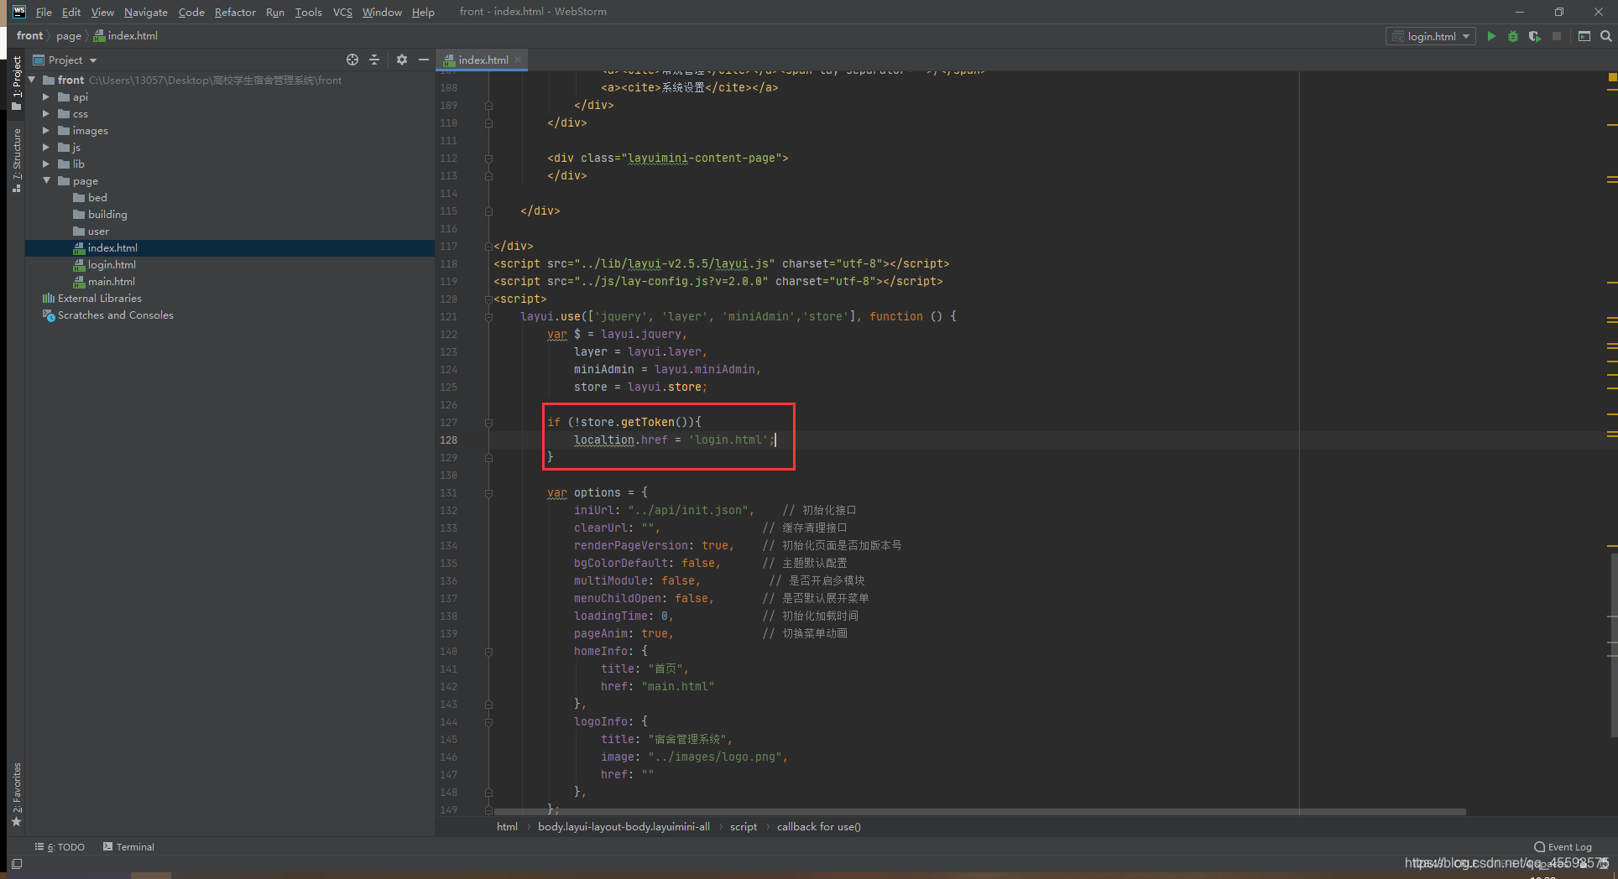Select the user folder
1618x879 pixels.
click(x=98, y=231)
